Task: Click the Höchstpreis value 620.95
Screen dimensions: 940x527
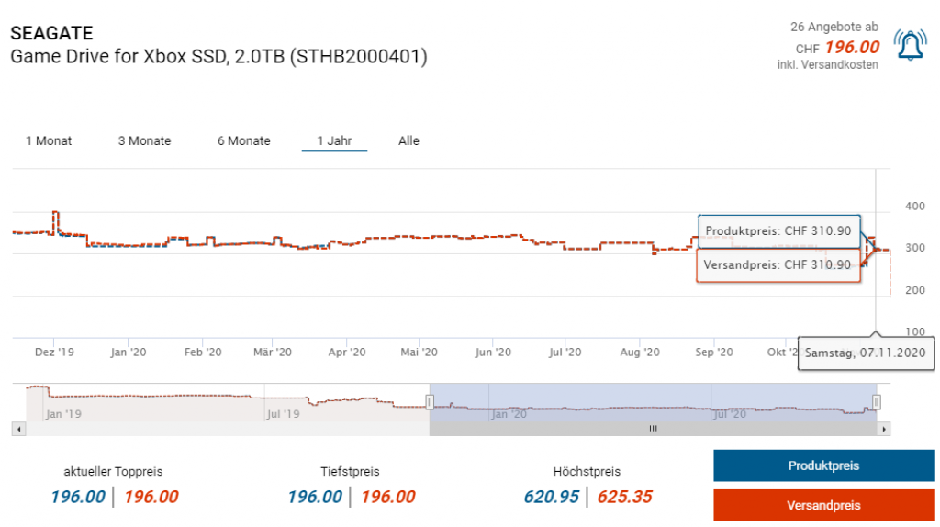Action: 551,497
